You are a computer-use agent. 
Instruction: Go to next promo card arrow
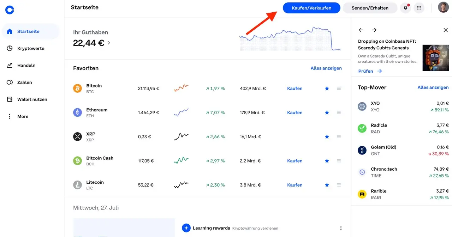point(374,30)
